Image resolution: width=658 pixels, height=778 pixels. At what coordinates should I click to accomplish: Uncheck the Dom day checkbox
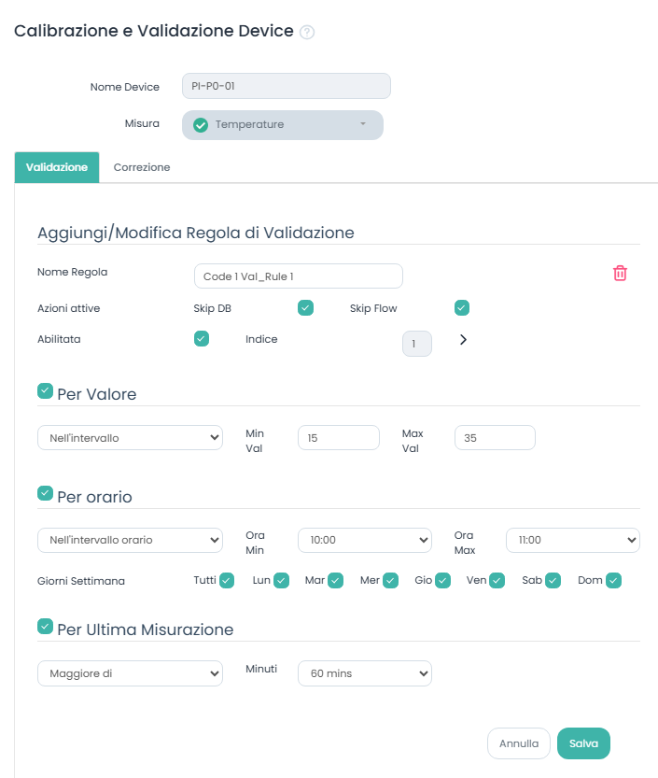[x=613, y=581]
